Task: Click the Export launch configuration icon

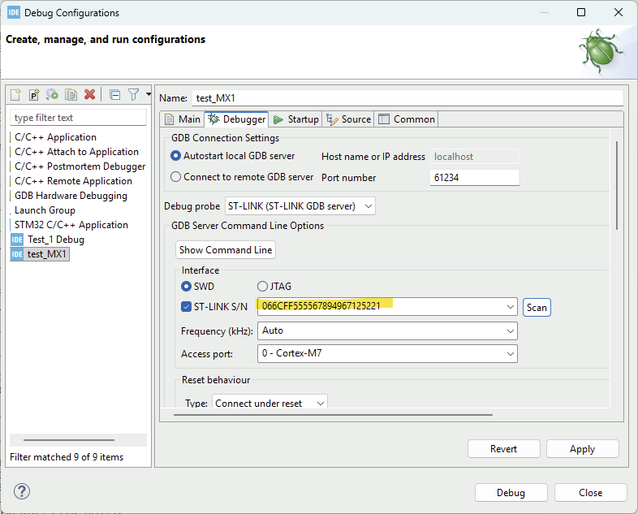Action: pyautogui.click(x=52, y=95)
